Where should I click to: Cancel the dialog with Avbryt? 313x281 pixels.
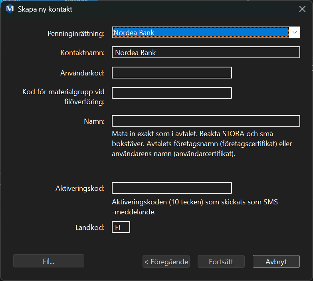pyautogui.click(x=276, y=261)
